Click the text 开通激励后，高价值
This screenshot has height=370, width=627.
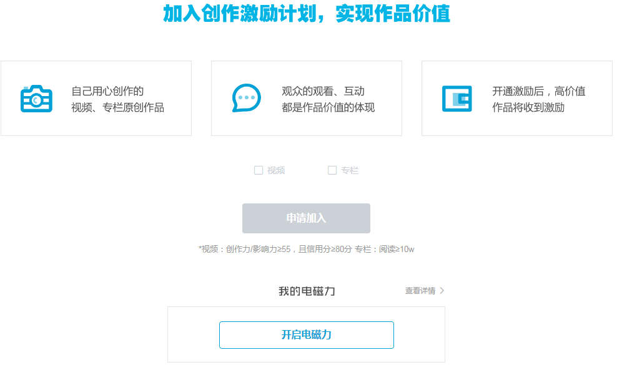[538, 91]
